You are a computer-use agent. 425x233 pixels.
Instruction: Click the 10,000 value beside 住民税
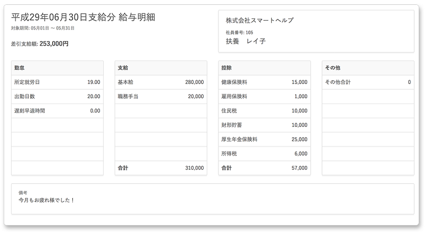pyautogui.click(x=299, y=111)
